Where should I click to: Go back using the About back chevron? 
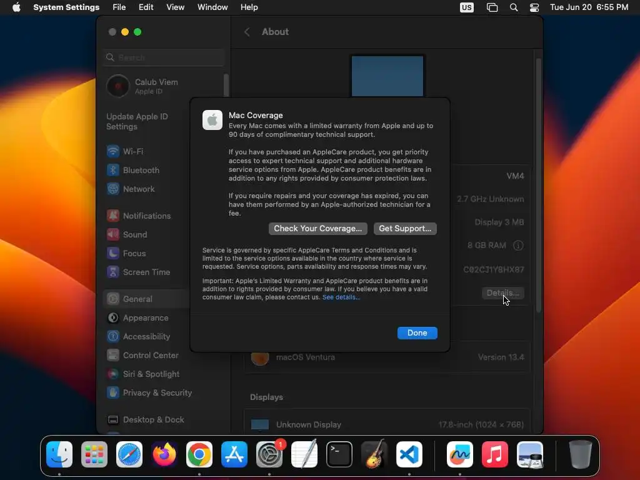pos(247,32)
